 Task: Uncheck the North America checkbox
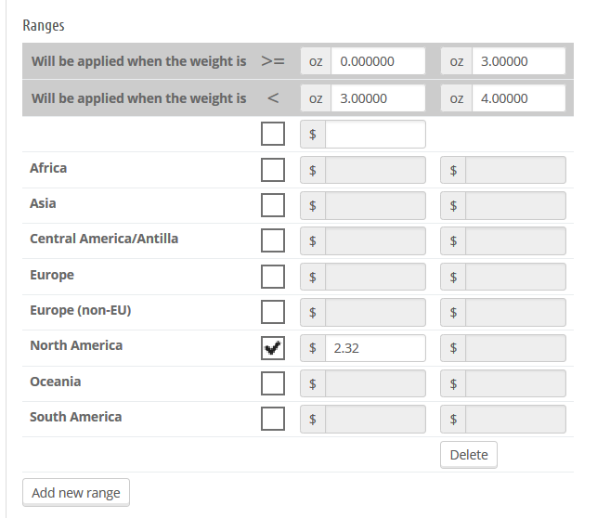click(x=273, y=348)
